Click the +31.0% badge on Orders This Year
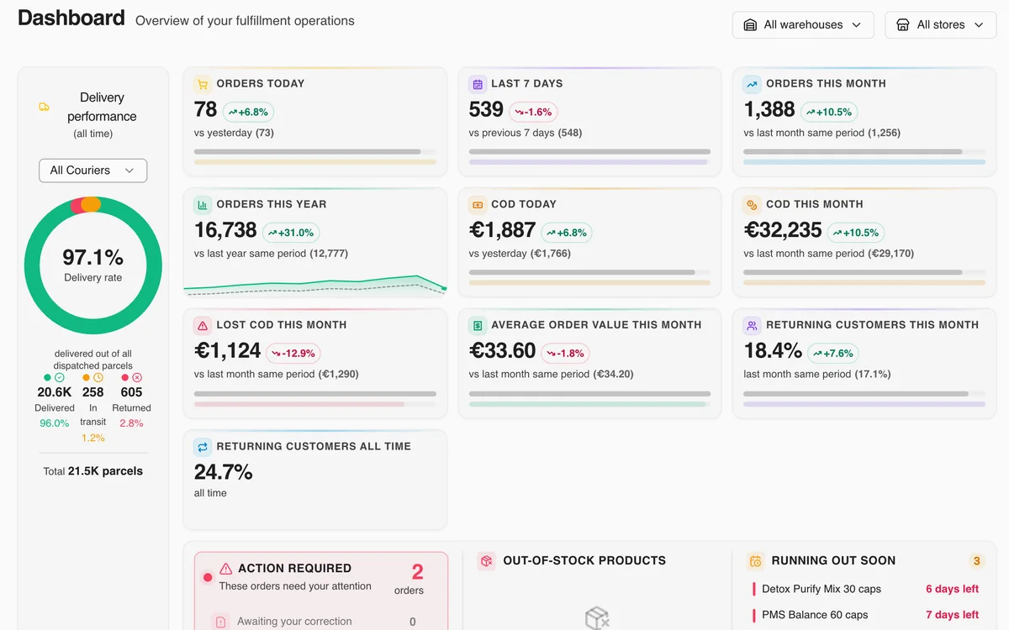Viewport: 1009px width, 630px height. [291, 233]
